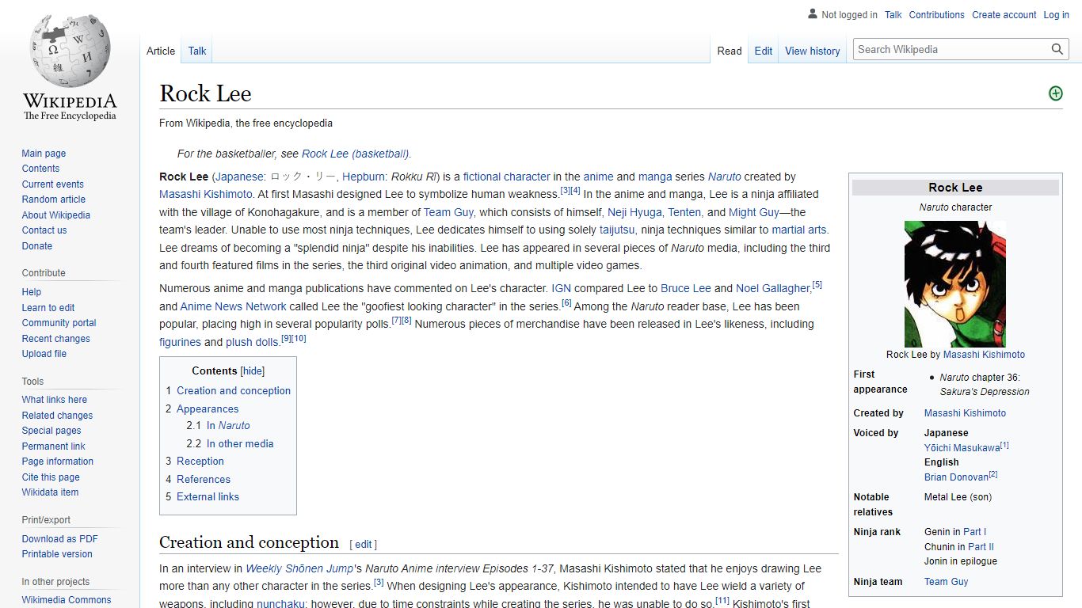Open the taijutsu link
1082x608 pixels.
point(617,230)
